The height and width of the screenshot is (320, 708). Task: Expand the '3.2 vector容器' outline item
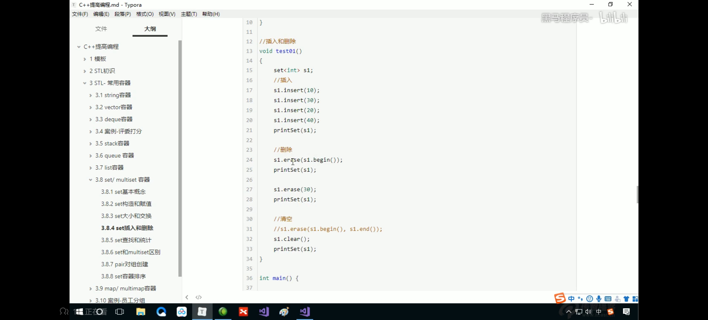click(91, 107)
